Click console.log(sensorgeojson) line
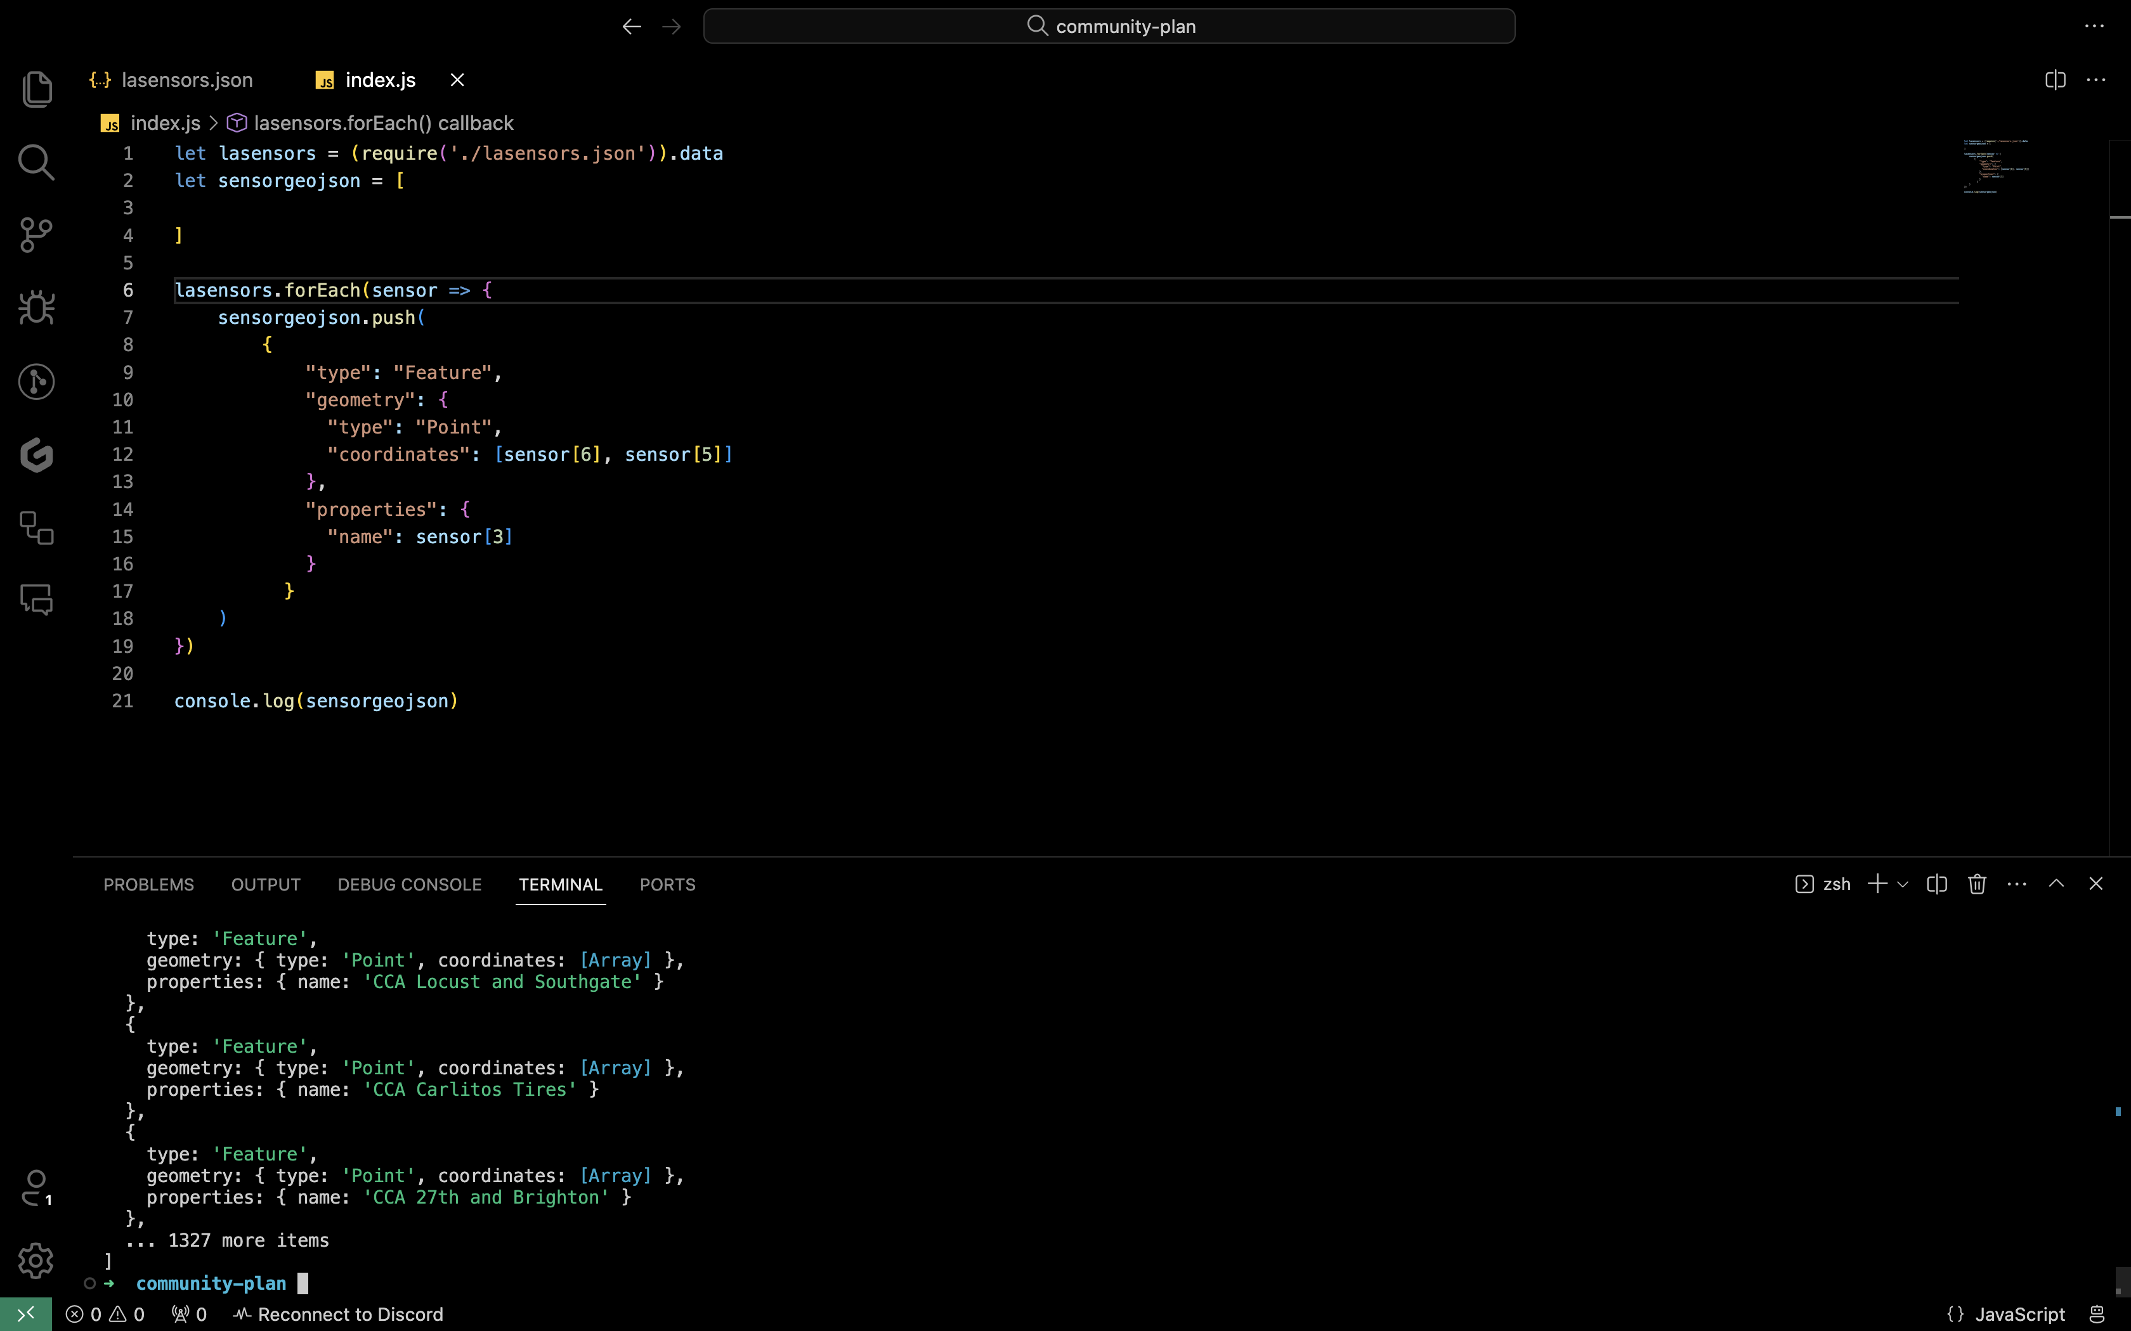This screenshot has height=1331, width=2131. (316, 701)
